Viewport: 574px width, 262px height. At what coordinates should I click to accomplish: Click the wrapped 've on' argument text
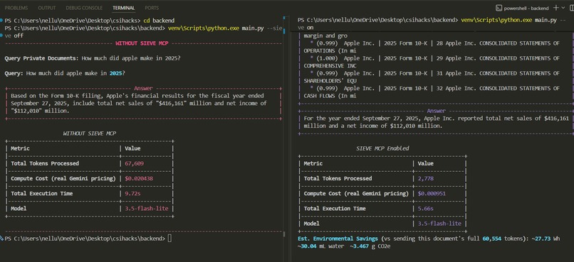[x=306, y=28]
